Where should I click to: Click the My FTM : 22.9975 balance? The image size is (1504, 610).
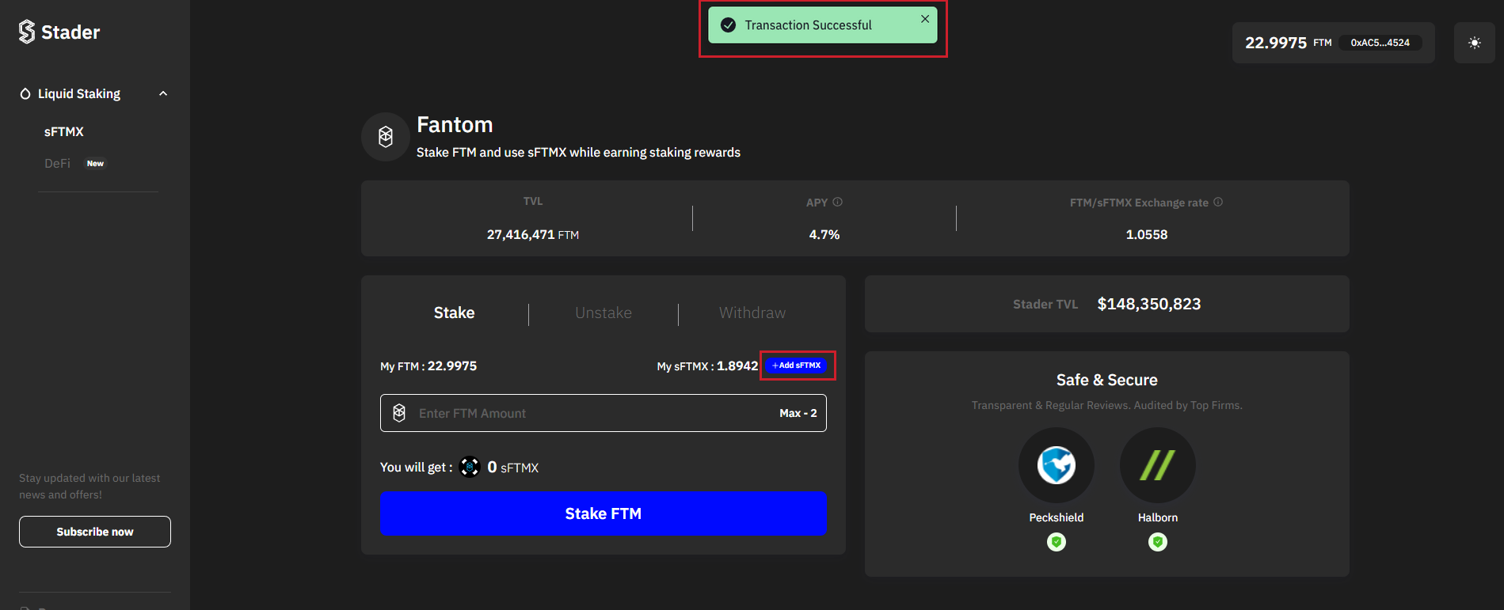click(x=428, y=366)
